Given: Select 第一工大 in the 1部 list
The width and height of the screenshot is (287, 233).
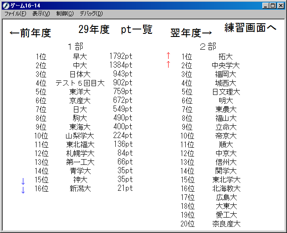Looking at the screenshot, I should (x=80, y=162).
